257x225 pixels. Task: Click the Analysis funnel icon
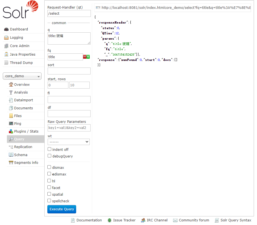pos(11,92)
